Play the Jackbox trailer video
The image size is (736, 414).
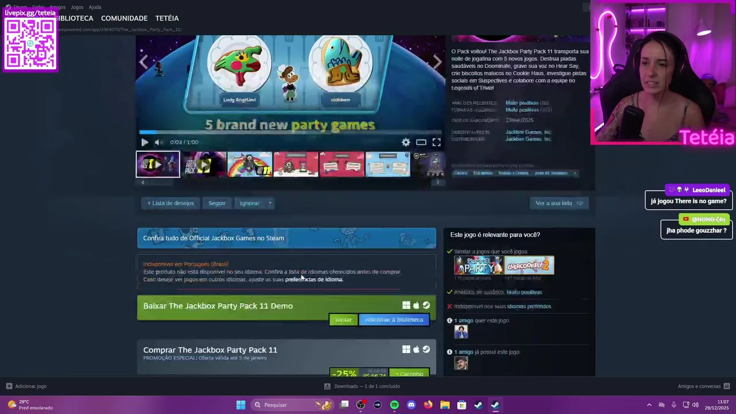tap(144, 142)
